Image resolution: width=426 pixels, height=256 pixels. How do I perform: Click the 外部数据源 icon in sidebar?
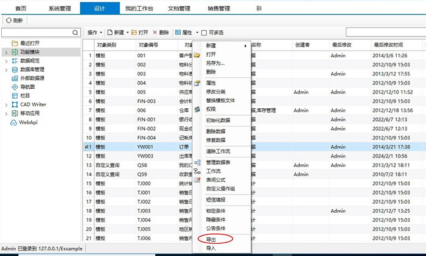click(x=15, y=78)
